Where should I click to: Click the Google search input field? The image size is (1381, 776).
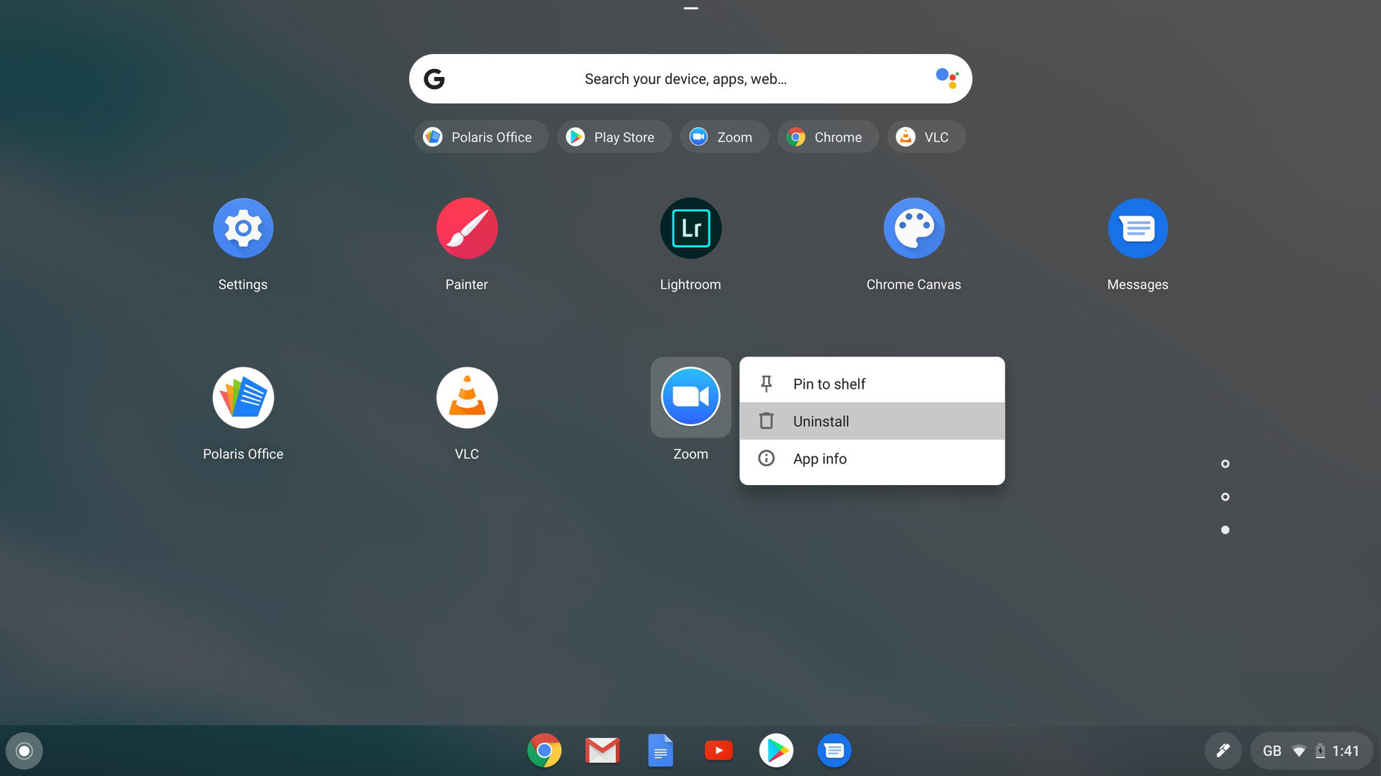[x=690, y=78]
